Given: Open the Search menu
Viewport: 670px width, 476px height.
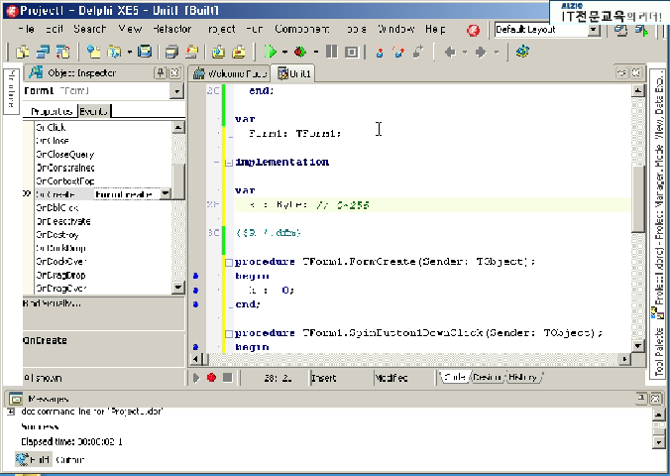Looking at the screenshot, I should (90, 29).
